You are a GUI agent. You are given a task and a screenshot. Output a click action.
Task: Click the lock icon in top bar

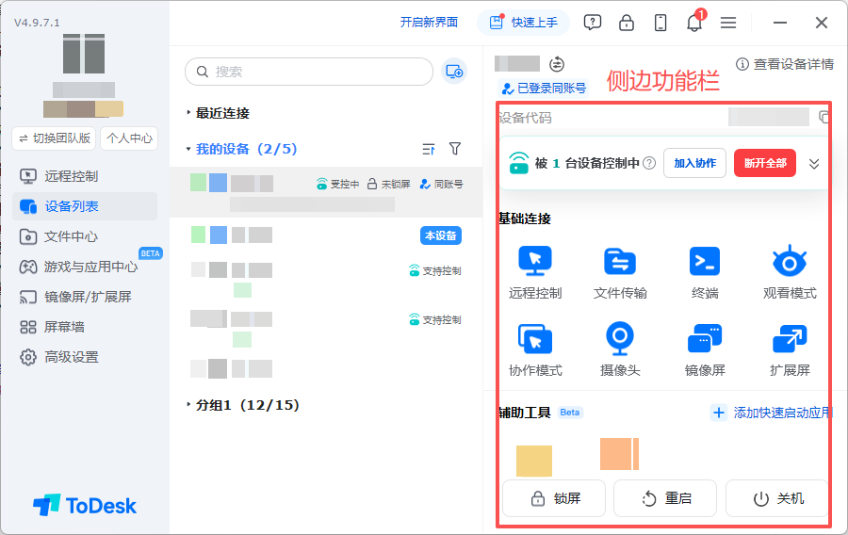[627, 23]
